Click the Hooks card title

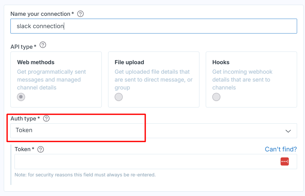pos(221,62)
